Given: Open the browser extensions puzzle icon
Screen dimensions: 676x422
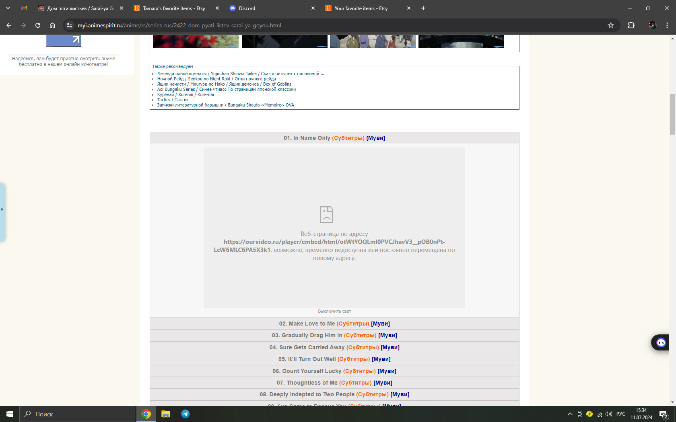Looking at the screenshot, I should [631, 25].
